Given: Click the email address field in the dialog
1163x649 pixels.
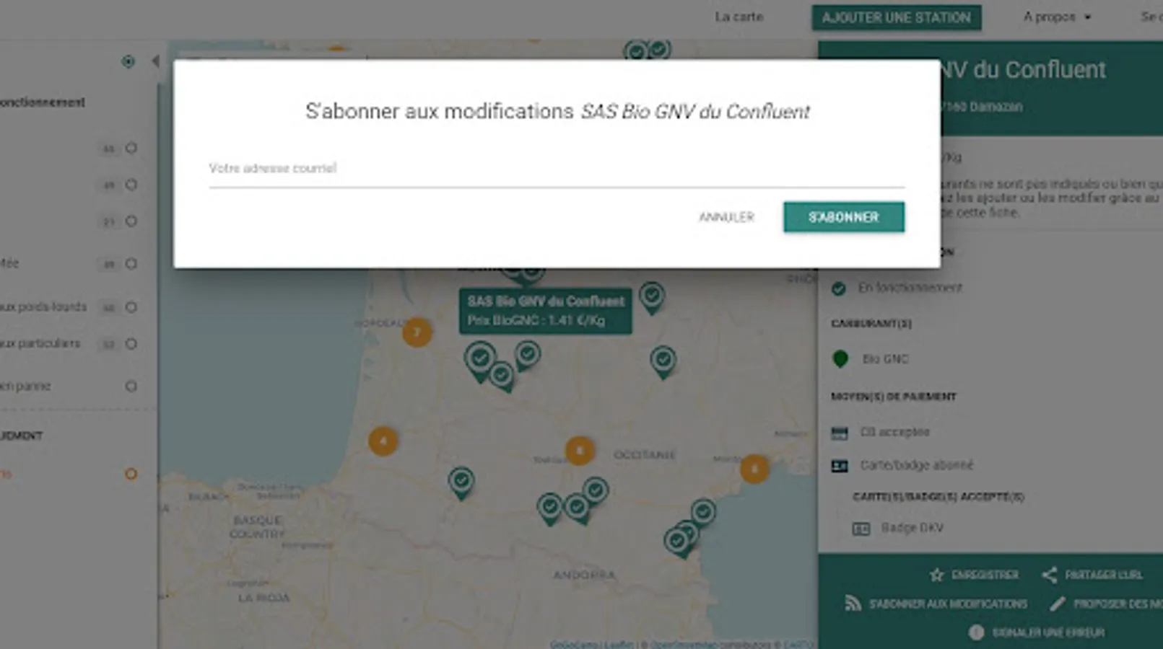Looking at the screenshot, I should point(557,169).
